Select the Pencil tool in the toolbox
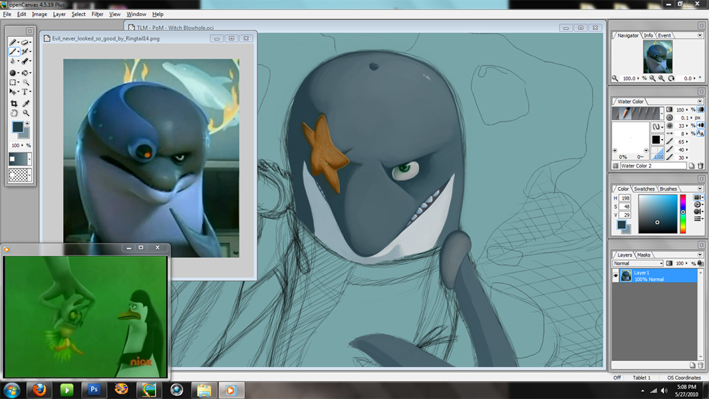709x399 pixels. coord(13,42)
